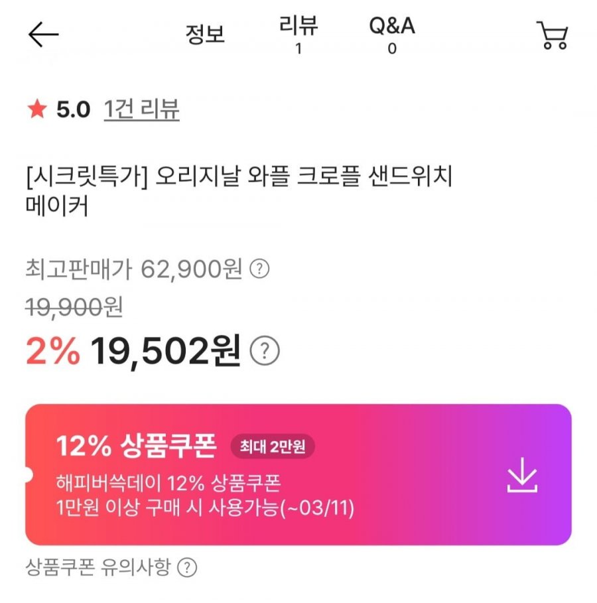
Task: Tap the help icon beside 상품쿠폰 유의사항
Action: [189, 567]
